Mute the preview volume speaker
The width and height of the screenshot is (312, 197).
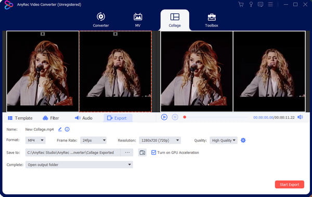(x=300, y=117)
